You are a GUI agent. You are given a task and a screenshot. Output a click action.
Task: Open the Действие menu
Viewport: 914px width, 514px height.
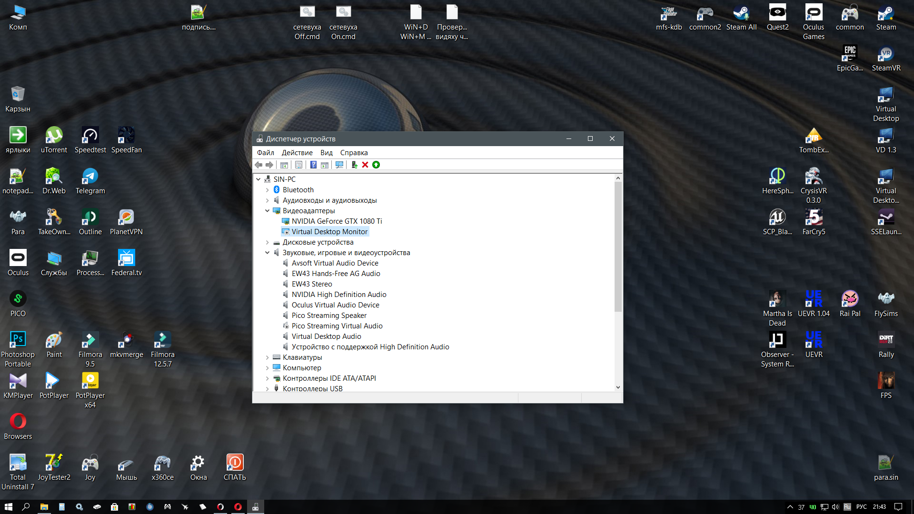coord(297,153)
